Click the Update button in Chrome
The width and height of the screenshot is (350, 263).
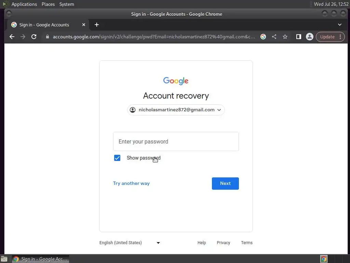pyautogui.click(x=327, y=37)
